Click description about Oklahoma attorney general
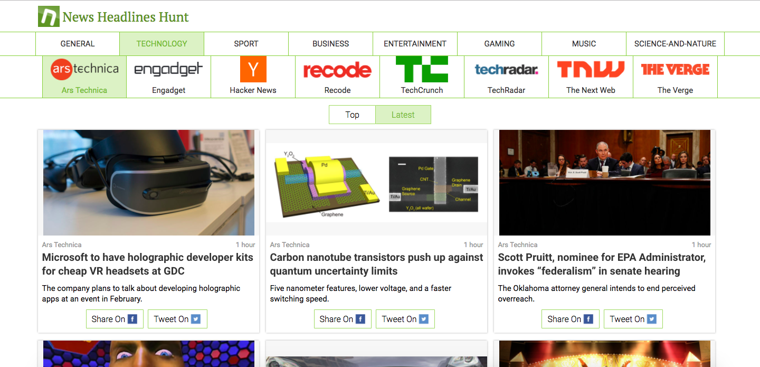 click(x=597, y=294)
